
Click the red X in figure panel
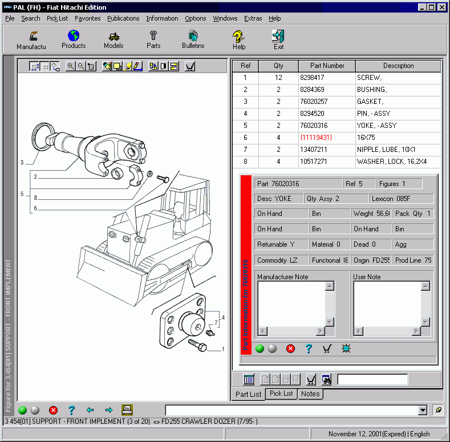(x=53, y=410)
